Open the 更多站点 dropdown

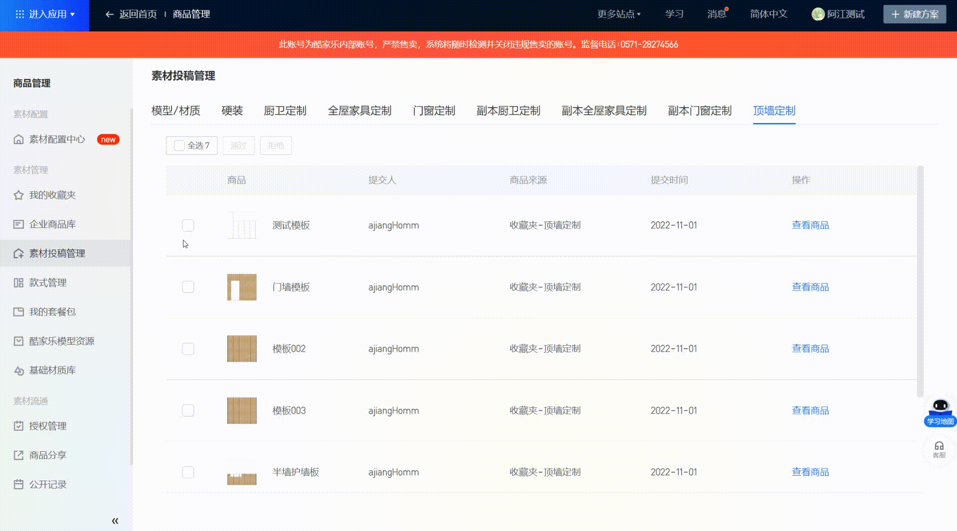point(619,14)
